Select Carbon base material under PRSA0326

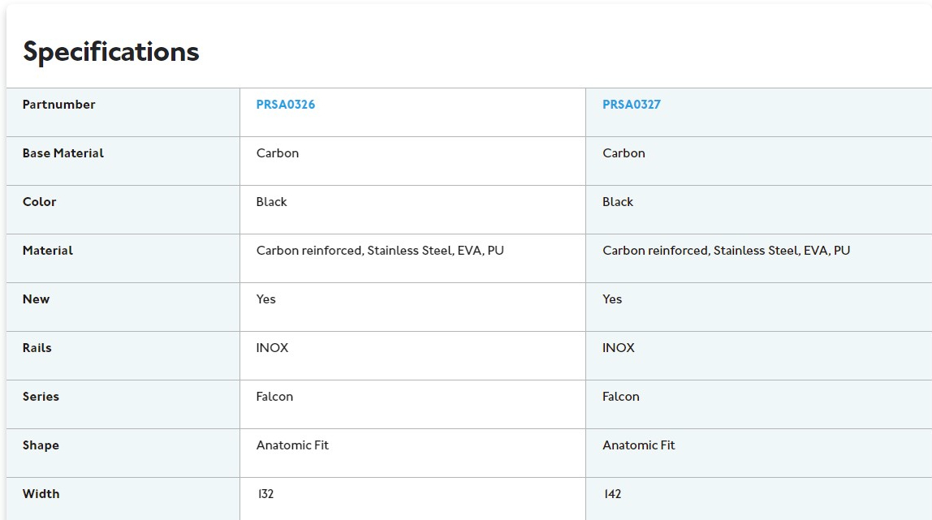coord(278,153)
